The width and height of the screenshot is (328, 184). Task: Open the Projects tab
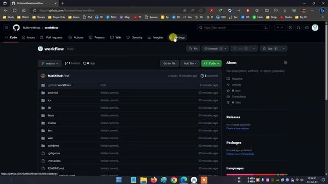97,37
